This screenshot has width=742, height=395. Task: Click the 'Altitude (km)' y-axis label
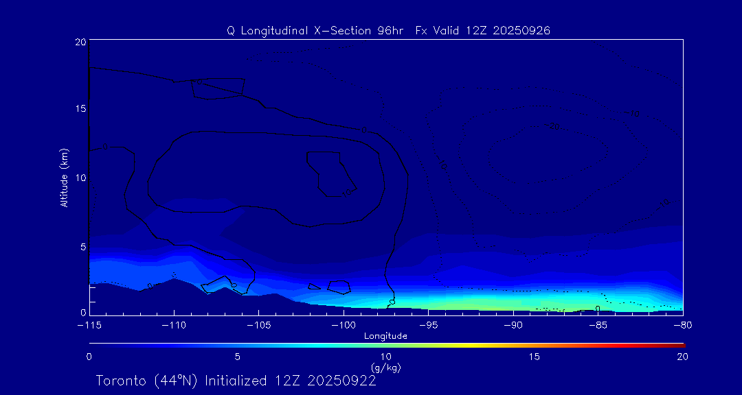[x=64, y=178]
